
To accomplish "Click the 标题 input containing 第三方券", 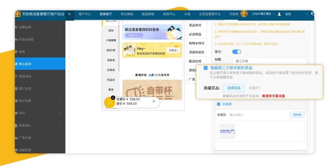I will 270,61.
